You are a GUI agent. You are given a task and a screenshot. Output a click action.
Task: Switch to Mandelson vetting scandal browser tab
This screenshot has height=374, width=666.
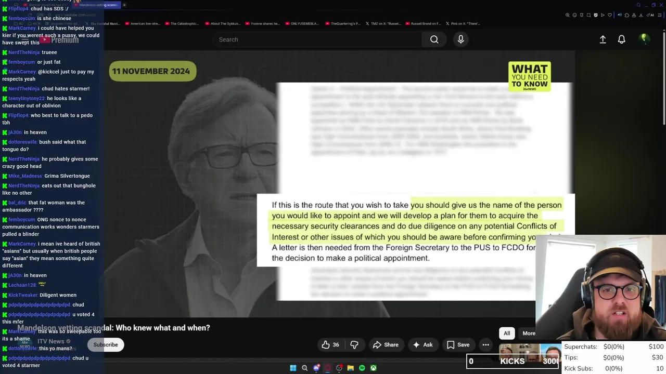(x=96, y=5)
